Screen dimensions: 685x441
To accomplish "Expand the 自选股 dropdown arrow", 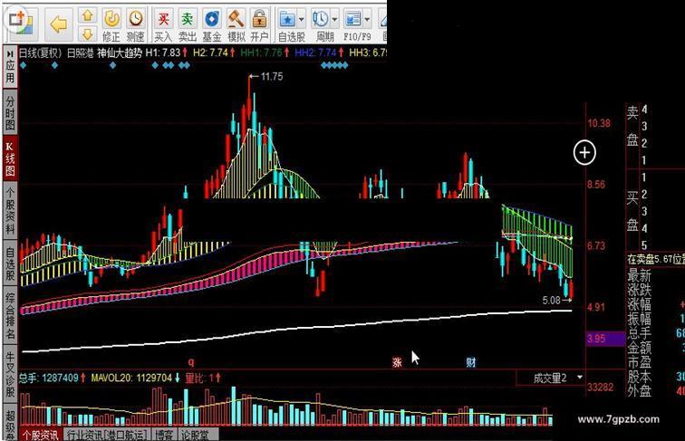I will pos(302,20).
